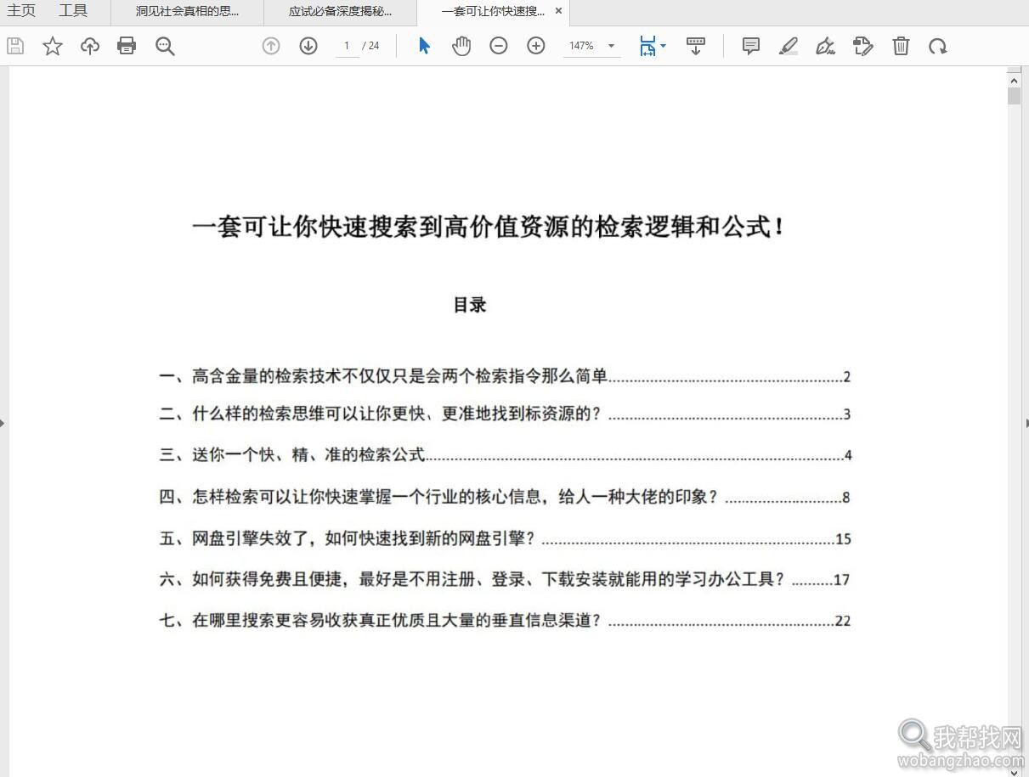Activate the Hand pan tool

point(461,46)
